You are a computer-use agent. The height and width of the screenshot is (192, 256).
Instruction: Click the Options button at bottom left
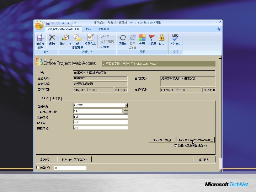[x=46, y=159]
